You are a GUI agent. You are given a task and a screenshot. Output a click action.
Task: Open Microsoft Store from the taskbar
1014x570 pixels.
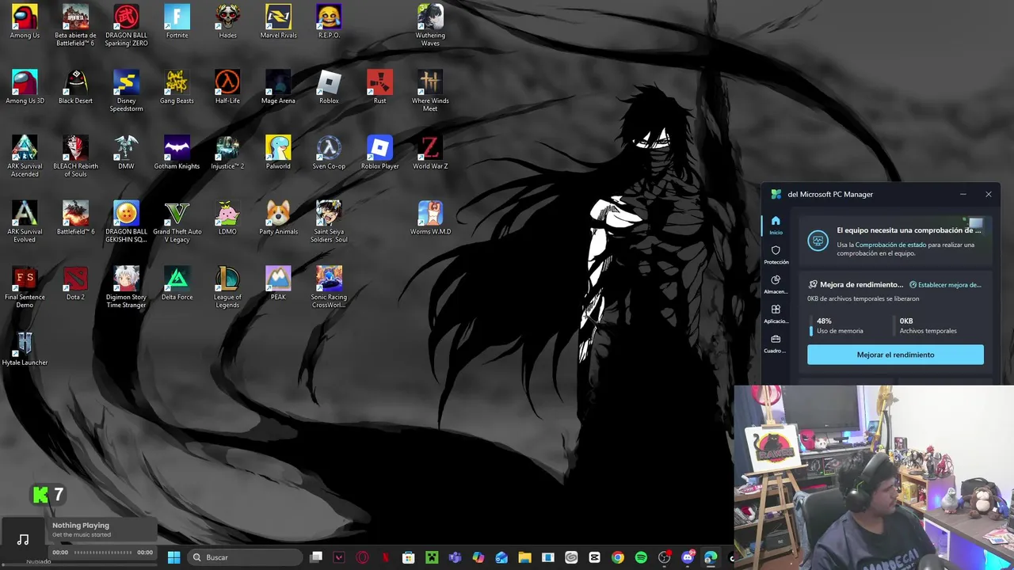click(409, 557)
